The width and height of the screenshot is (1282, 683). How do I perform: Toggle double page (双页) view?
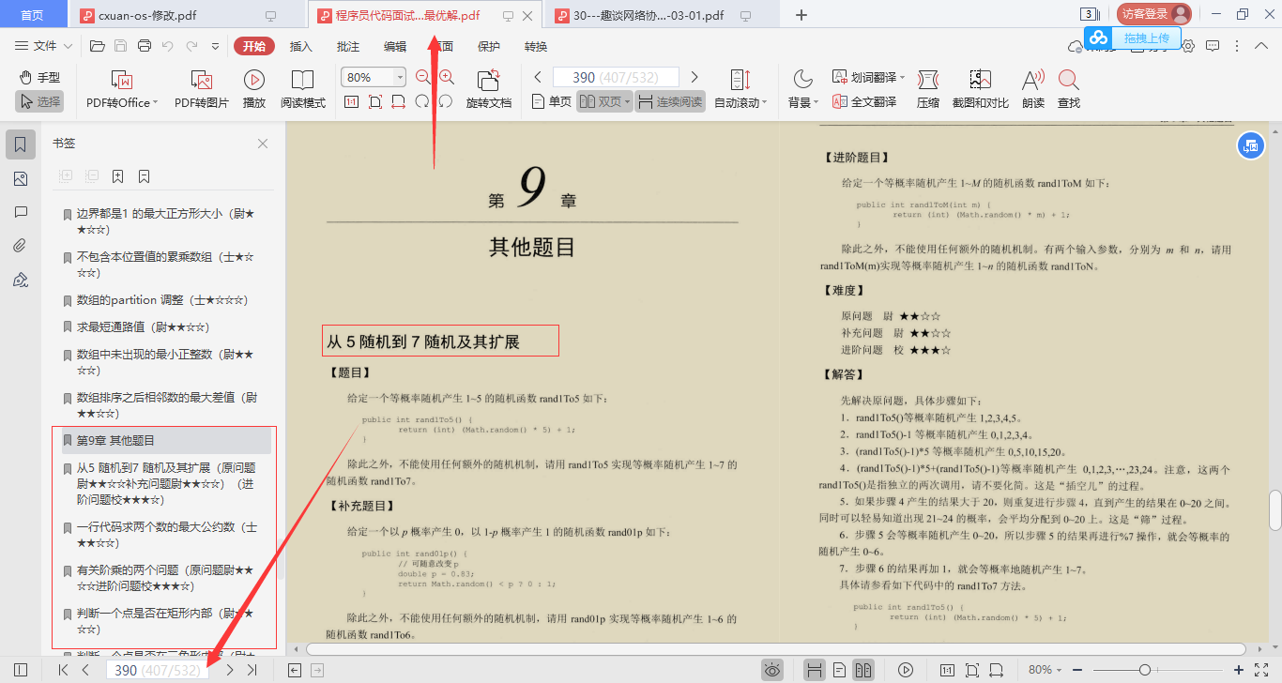[604, 101]
